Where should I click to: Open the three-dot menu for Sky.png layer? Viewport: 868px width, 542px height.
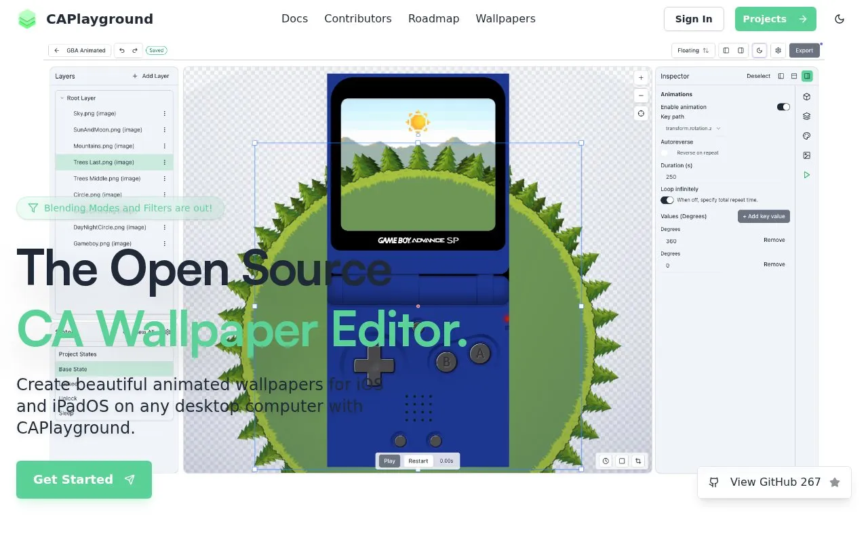tap(164, 114)
